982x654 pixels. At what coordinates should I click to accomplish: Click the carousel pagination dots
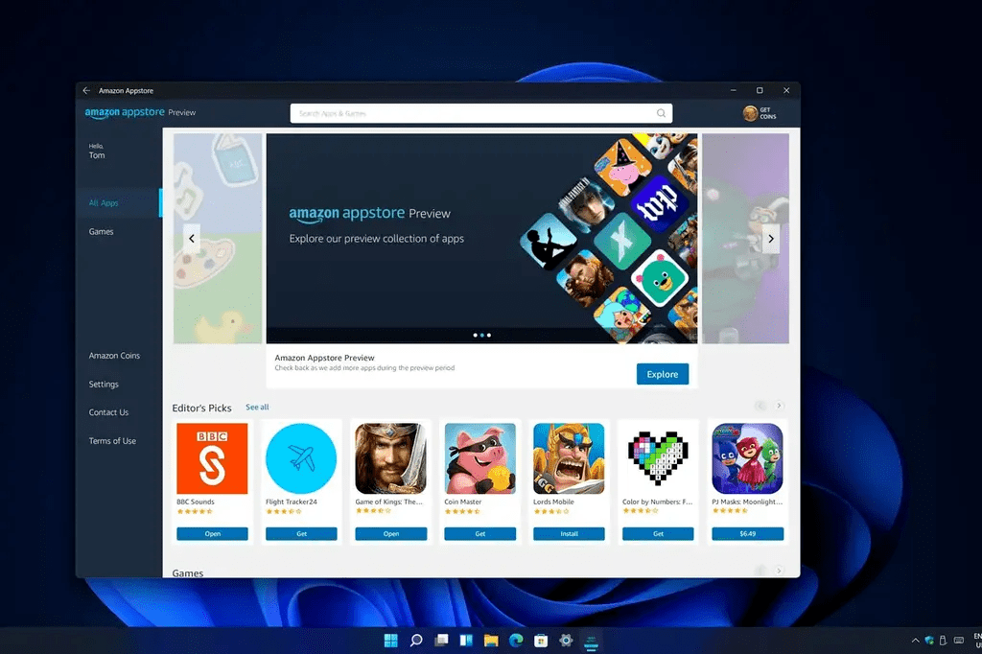[x=481, y=335]
